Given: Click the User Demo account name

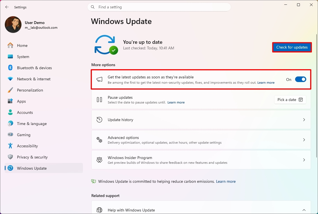Looking at the screenshot, I should tap(35, 23).
